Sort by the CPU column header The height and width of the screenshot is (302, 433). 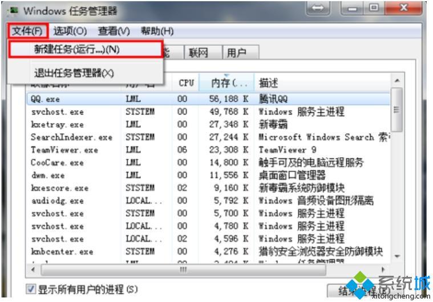(x=186, y=83)
